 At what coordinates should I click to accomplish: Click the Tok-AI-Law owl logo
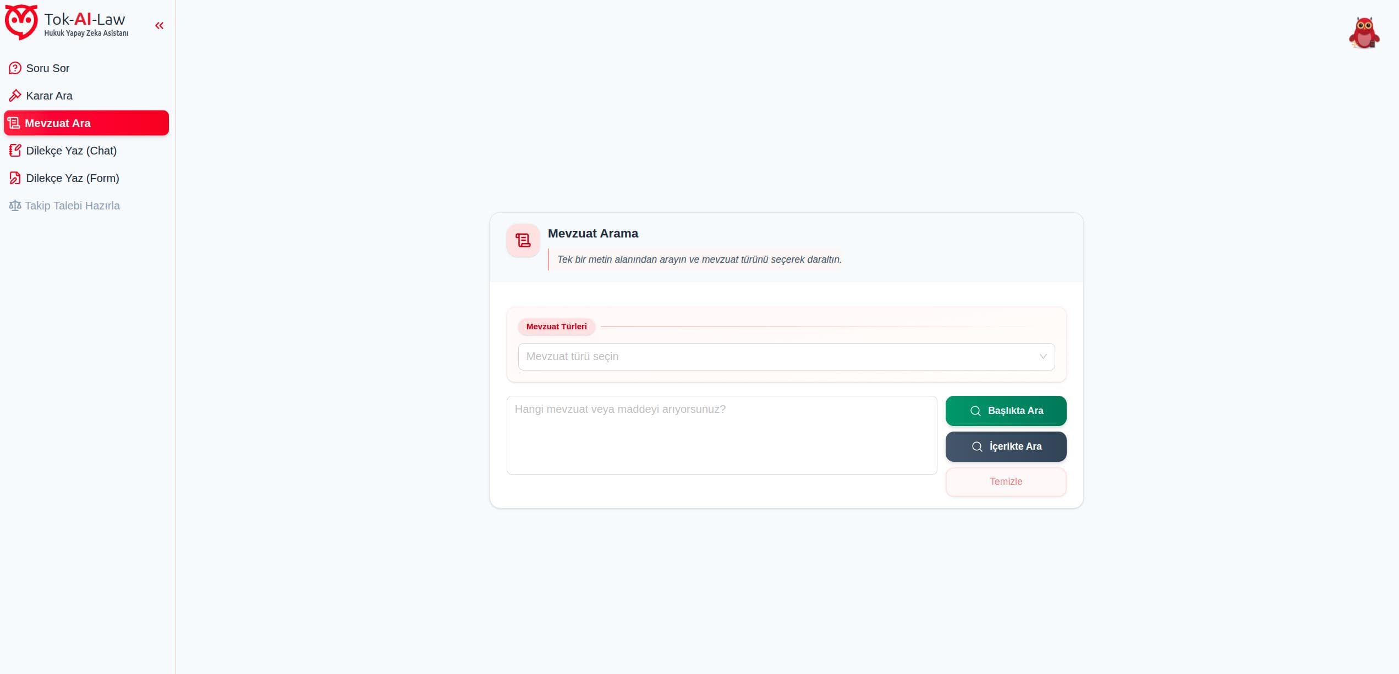tap(21, 22)
